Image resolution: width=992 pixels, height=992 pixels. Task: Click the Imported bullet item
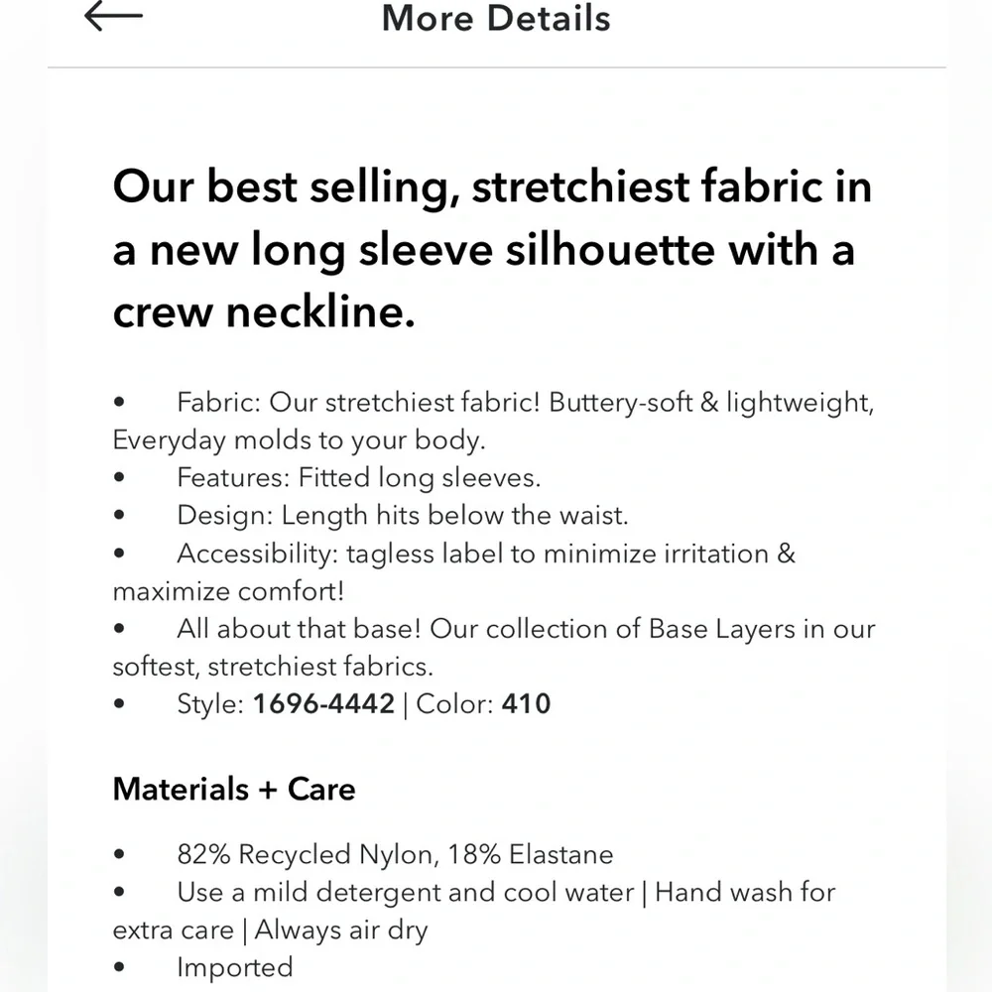(x=235, y=967)
